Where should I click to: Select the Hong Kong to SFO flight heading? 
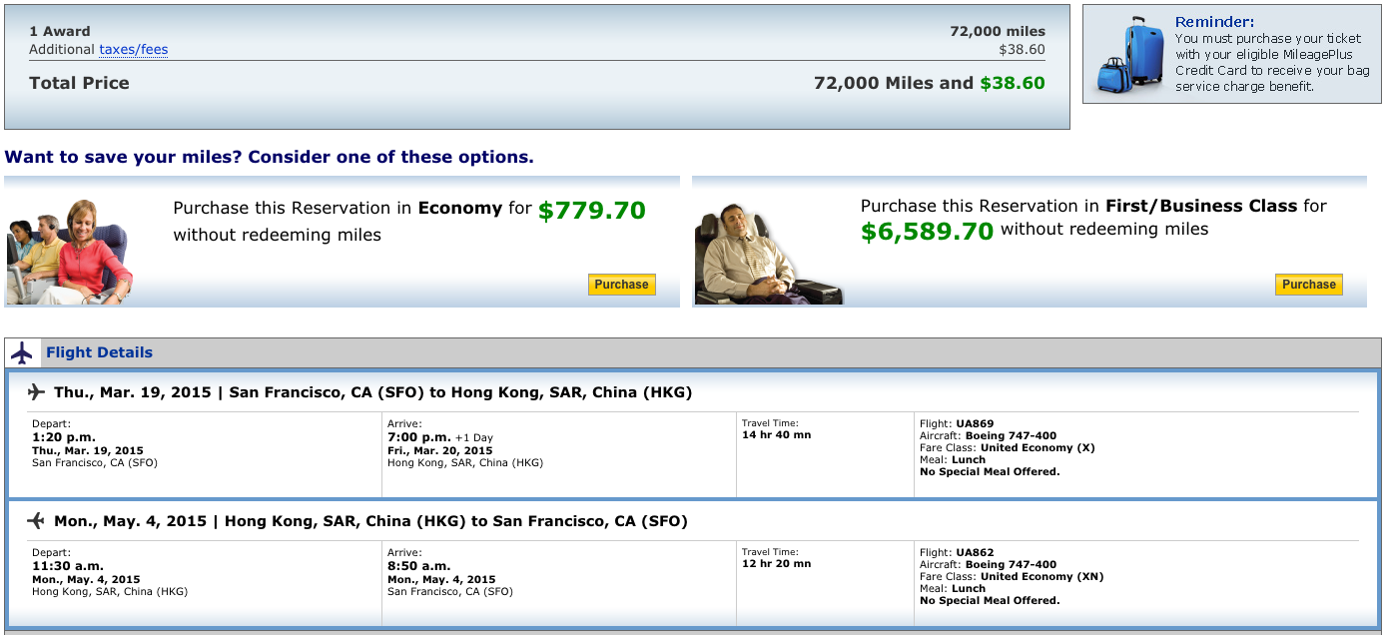(x=370, y=521)
